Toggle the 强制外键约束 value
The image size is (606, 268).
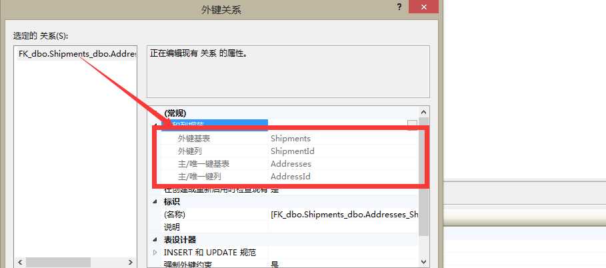tap(343, 265)
